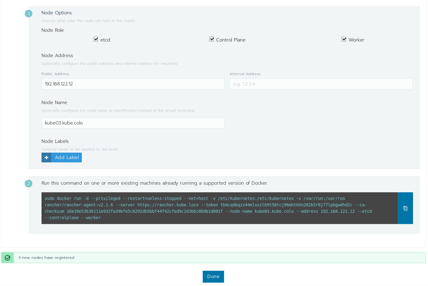
Task: Click the Node Options heading
Action: point(56,13)
